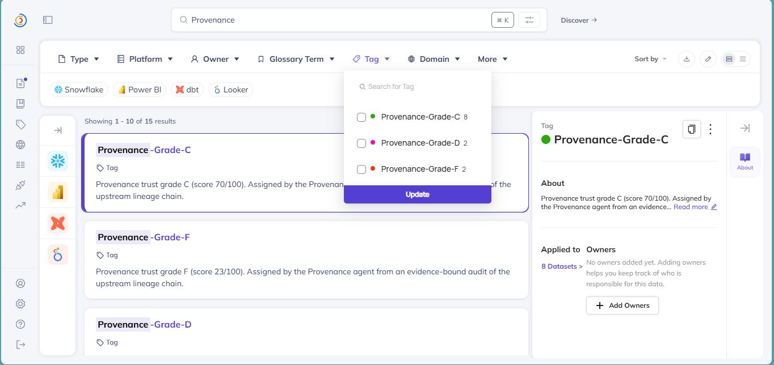Filter by the dbt platform chip
Viewport: 774px width, 365px height.
tap(187, 90)
